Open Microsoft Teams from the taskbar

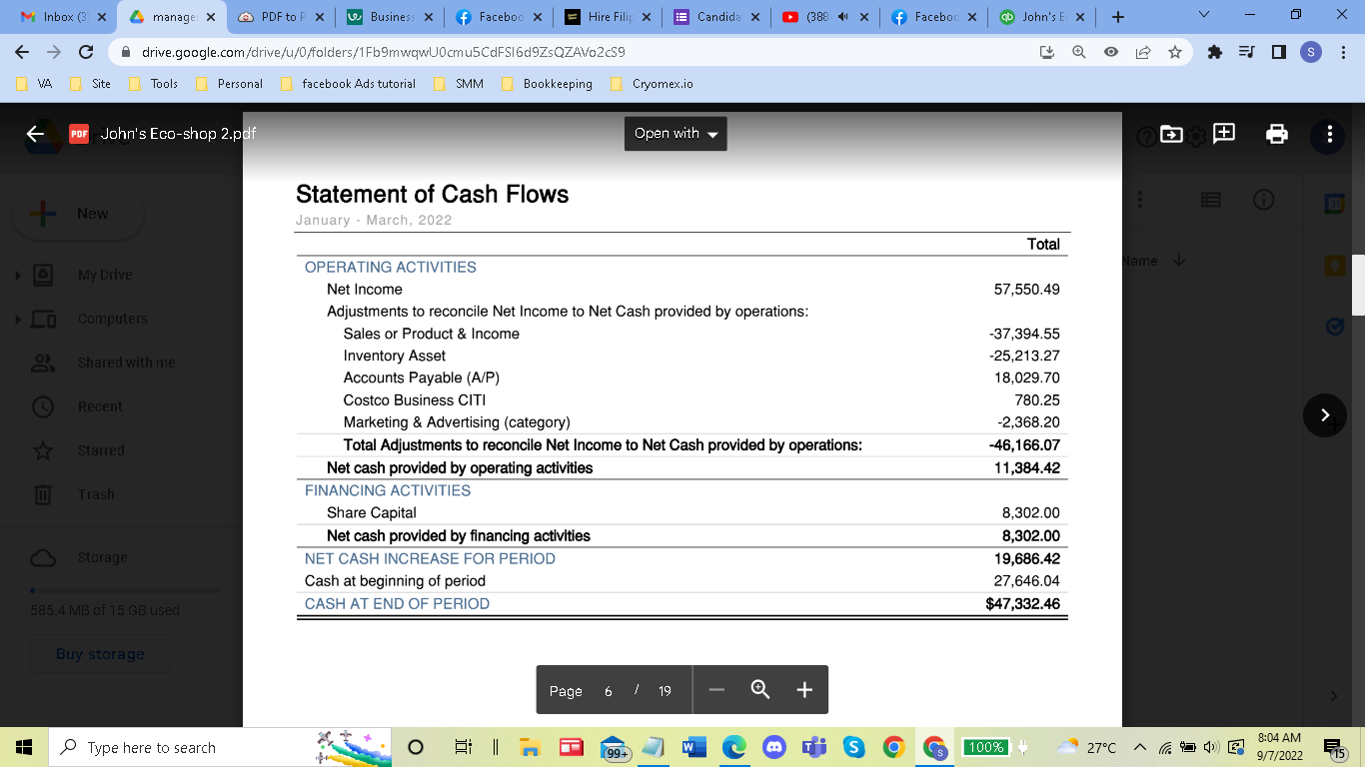point(814,747)
